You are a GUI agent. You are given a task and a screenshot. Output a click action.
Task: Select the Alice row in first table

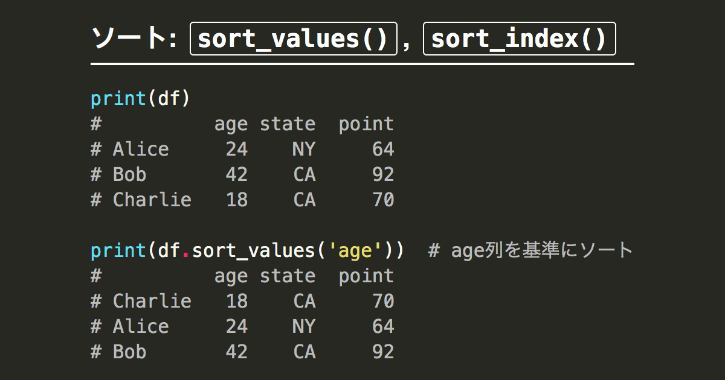[x=242, y=149]
